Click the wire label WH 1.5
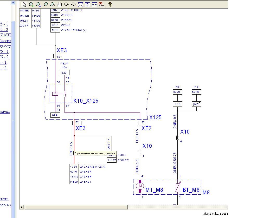Viewport: 257px width, 218px height. pos(109,144)
